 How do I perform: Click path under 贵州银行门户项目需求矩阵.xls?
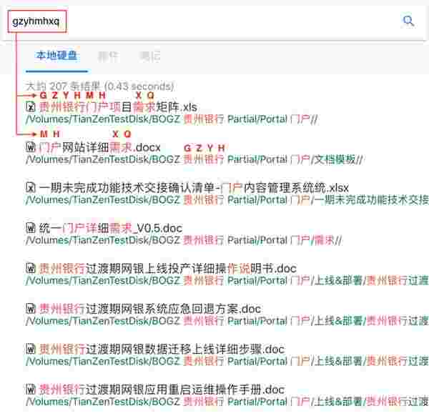(x=172, y=119)
